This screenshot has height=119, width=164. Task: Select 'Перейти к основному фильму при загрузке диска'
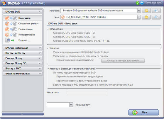[82, 81]
